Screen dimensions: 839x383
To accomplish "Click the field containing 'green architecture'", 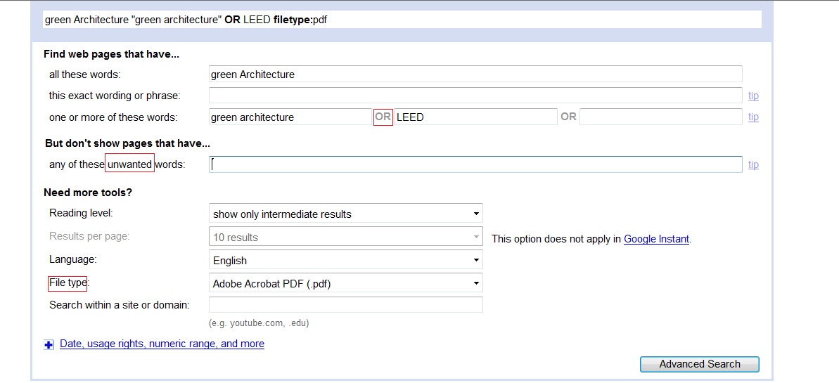I will [x=290, y=117].
